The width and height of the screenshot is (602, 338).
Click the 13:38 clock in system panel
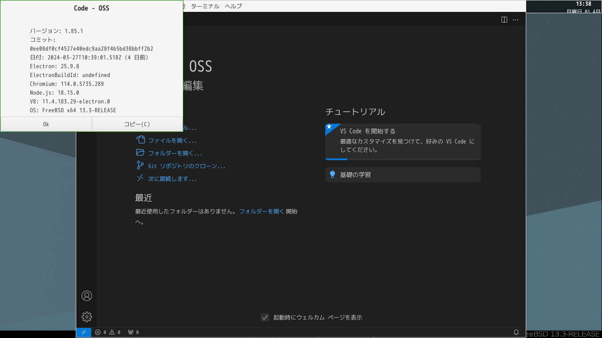583,4
